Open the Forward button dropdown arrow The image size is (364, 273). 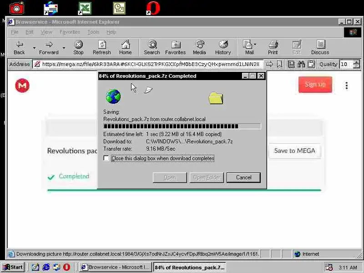click(x=64, y=48)
